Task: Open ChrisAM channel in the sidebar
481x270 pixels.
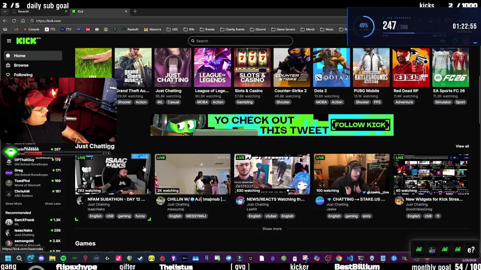Action: click(33, 193)
